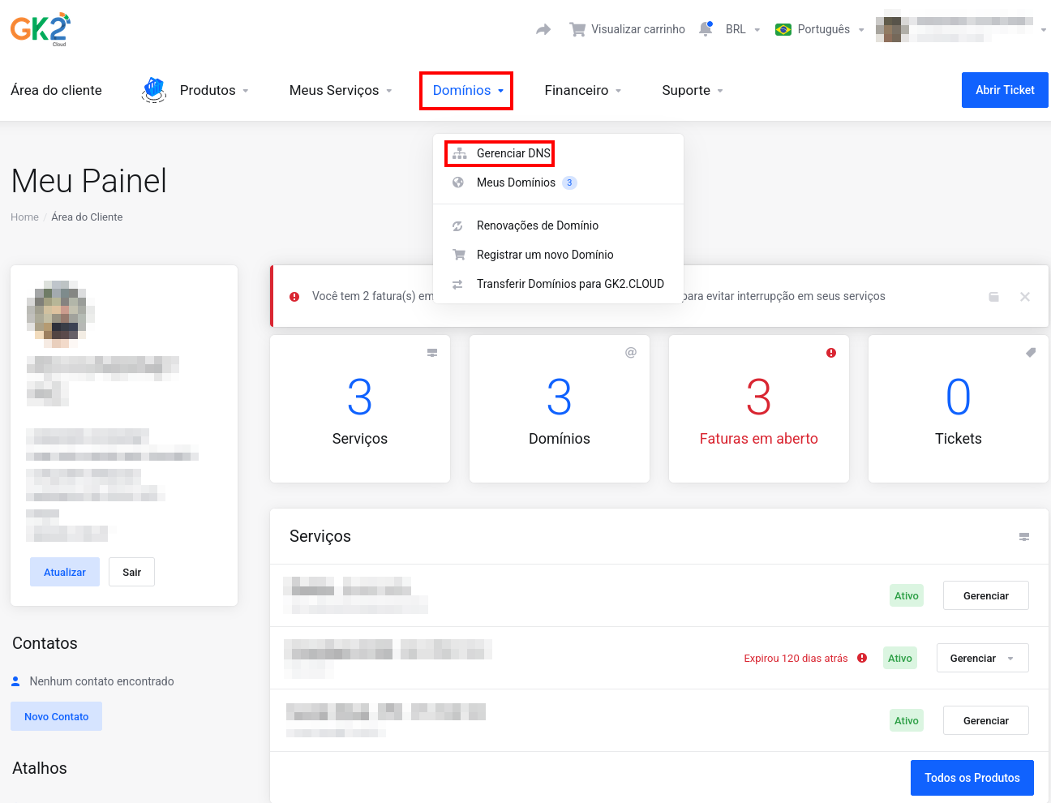Open the Português language selector
The image size is (1051, 803).
click(820, 29)
